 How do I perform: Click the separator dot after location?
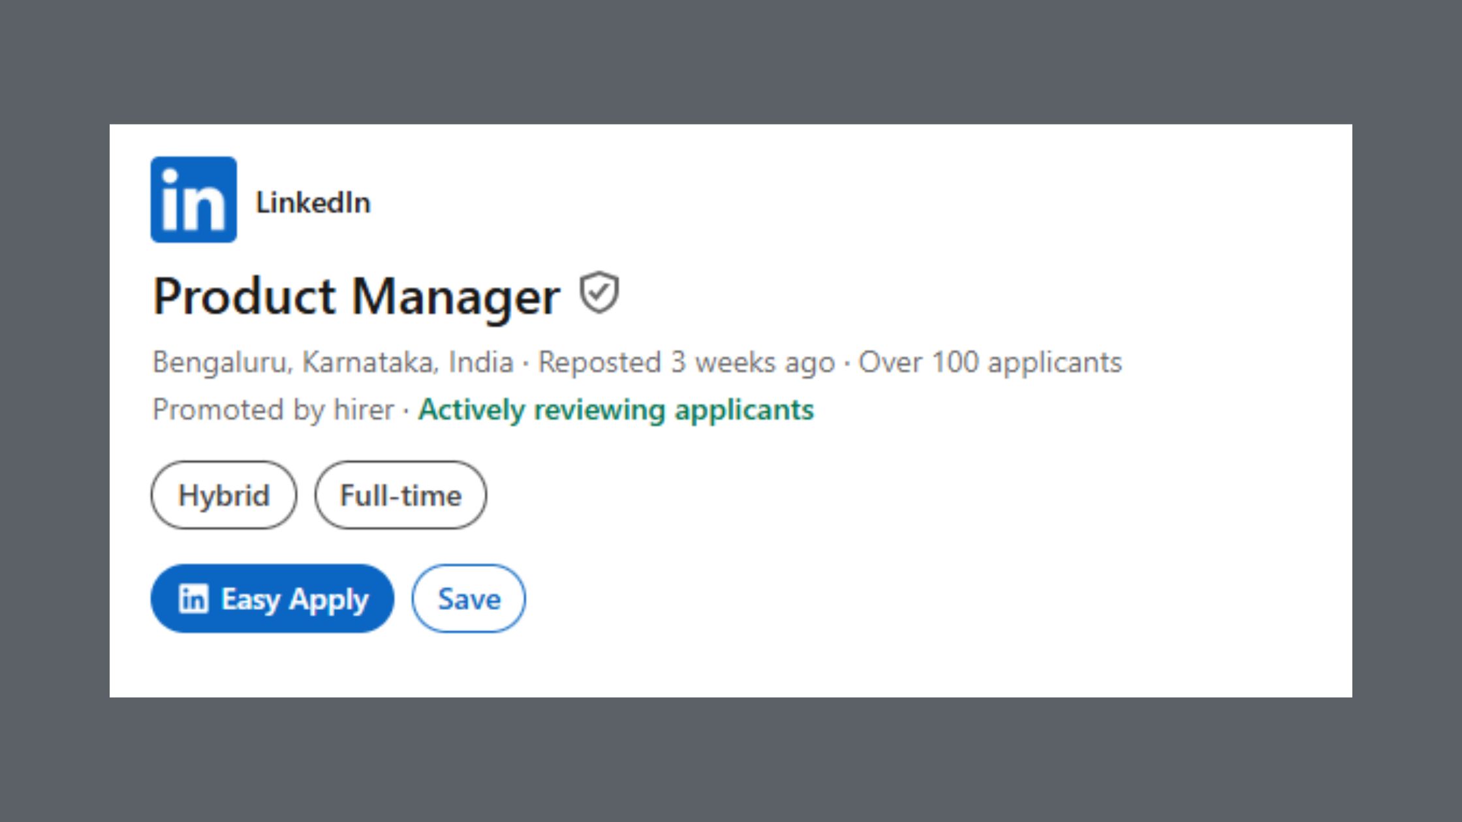[526, 362]
